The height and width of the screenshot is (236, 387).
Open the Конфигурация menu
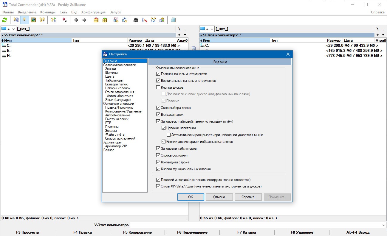pos(93,12)
